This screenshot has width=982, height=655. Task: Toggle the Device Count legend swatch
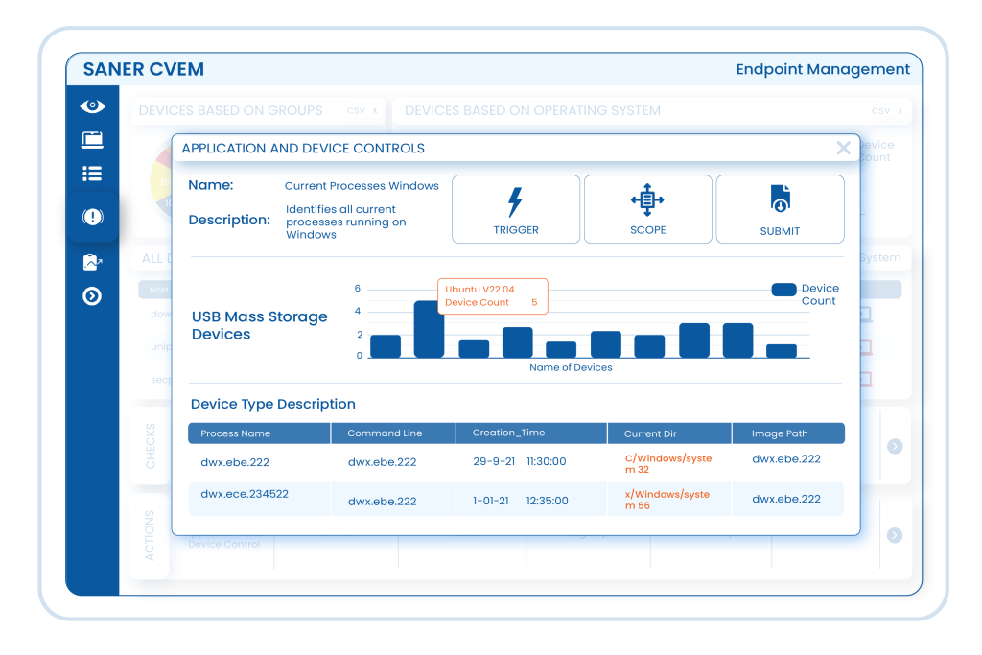coord(783,289)
